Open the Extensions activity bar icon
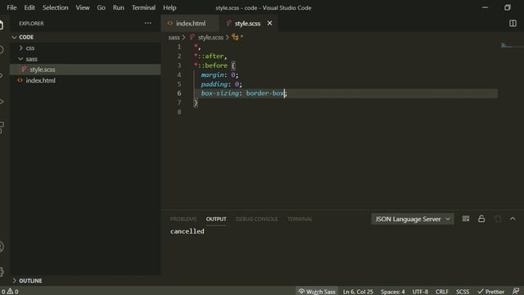The height and width of the screenshot is (295, 524). (x=2, y=128)
